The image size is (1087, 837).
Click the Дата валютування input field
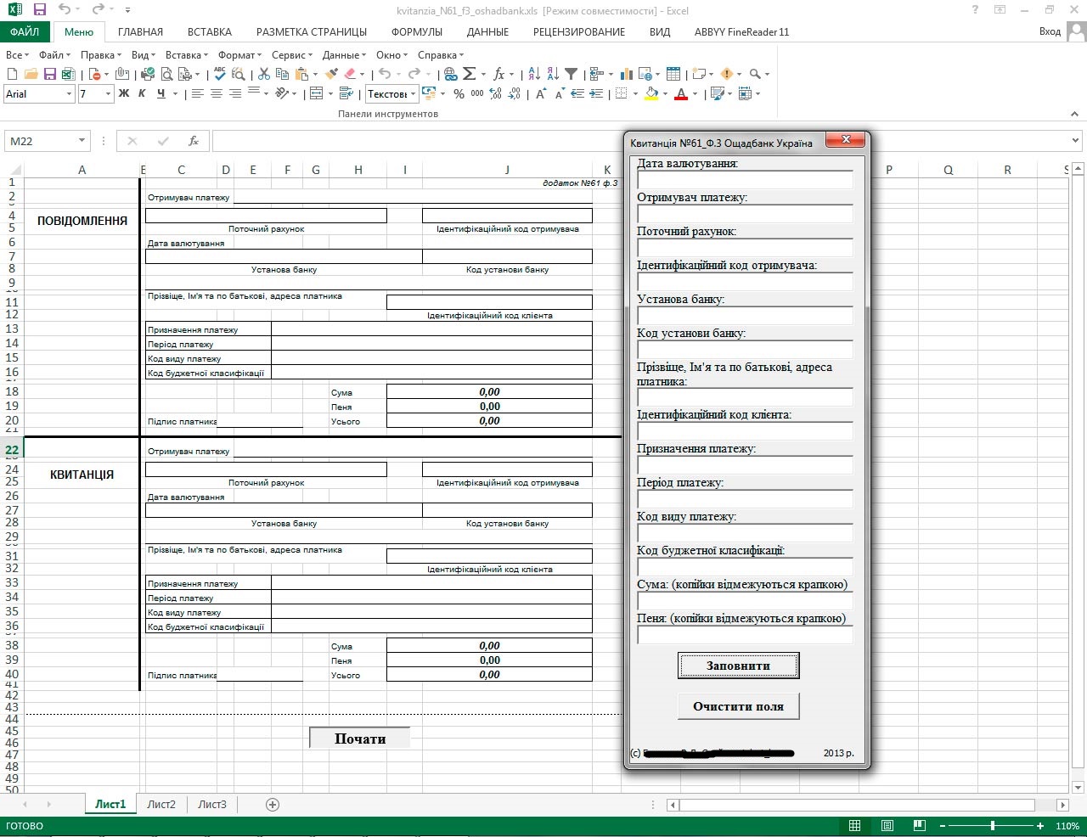(745, 179)
